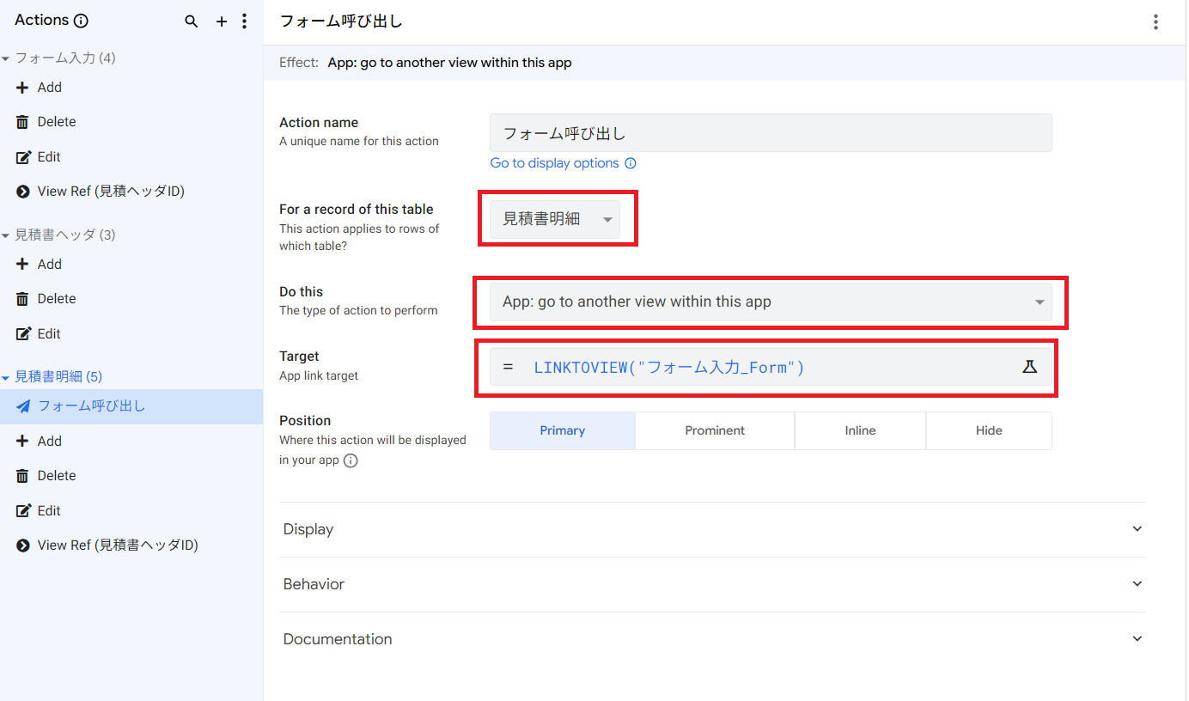
Task: Set position to Inline
Action: coord(860,430)
